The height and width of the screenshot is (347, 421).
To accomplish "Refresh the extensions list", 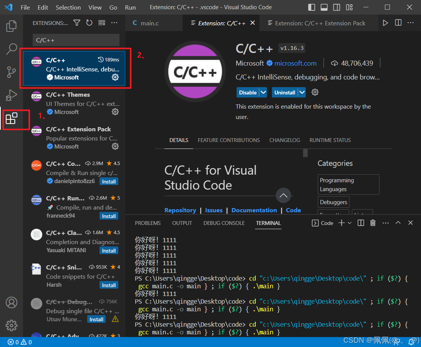I will [x=89, y=23].
